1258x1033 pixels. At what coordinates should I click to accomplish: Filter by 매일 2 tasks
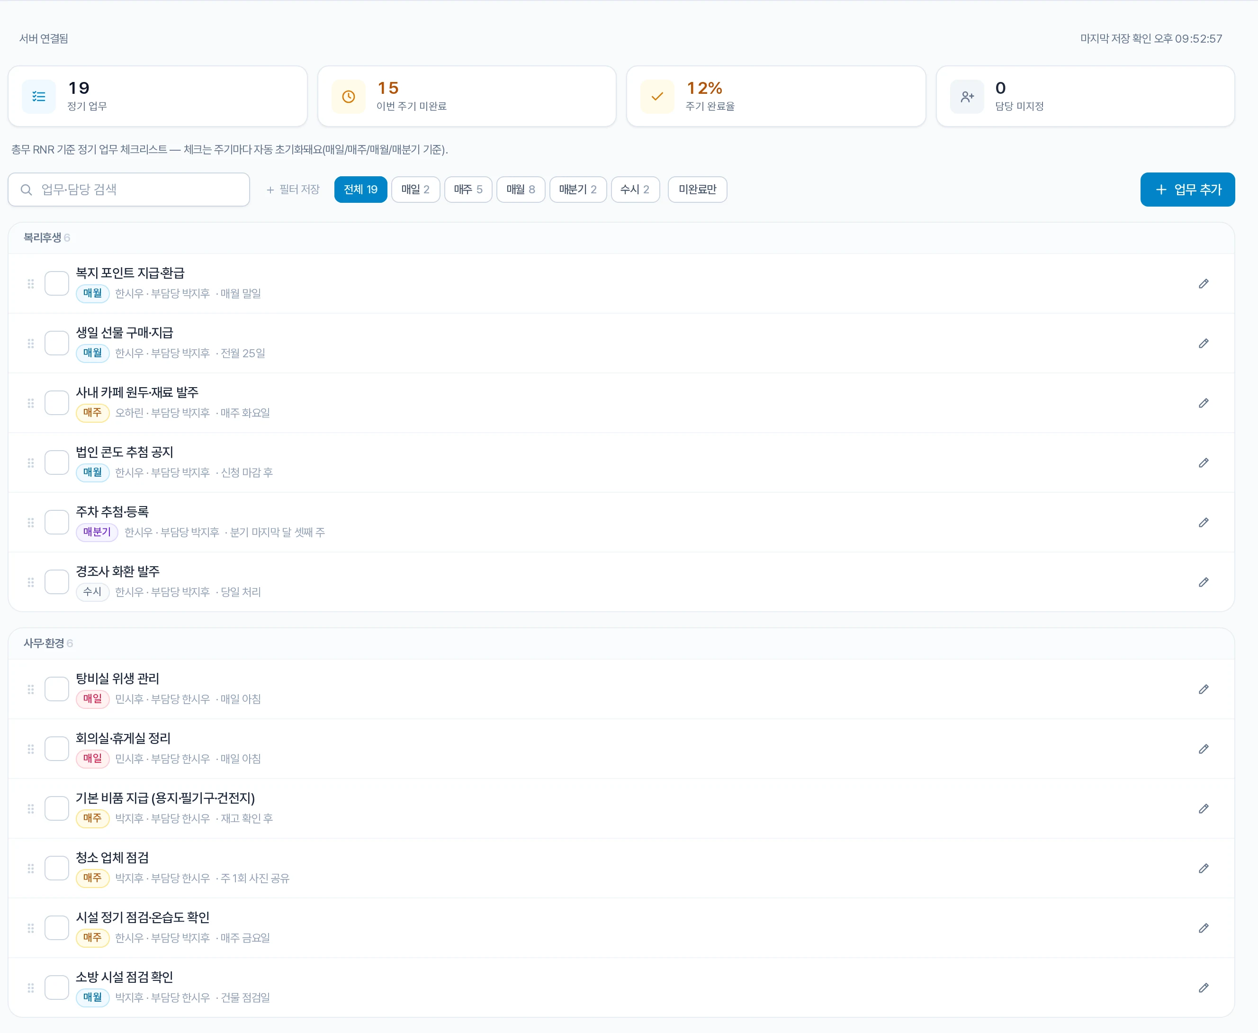(415, 189)
